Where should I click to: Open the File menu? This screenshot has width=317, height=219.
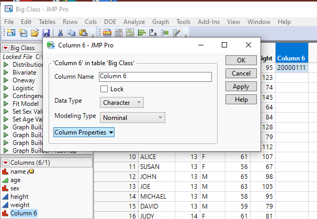point(9,22)
